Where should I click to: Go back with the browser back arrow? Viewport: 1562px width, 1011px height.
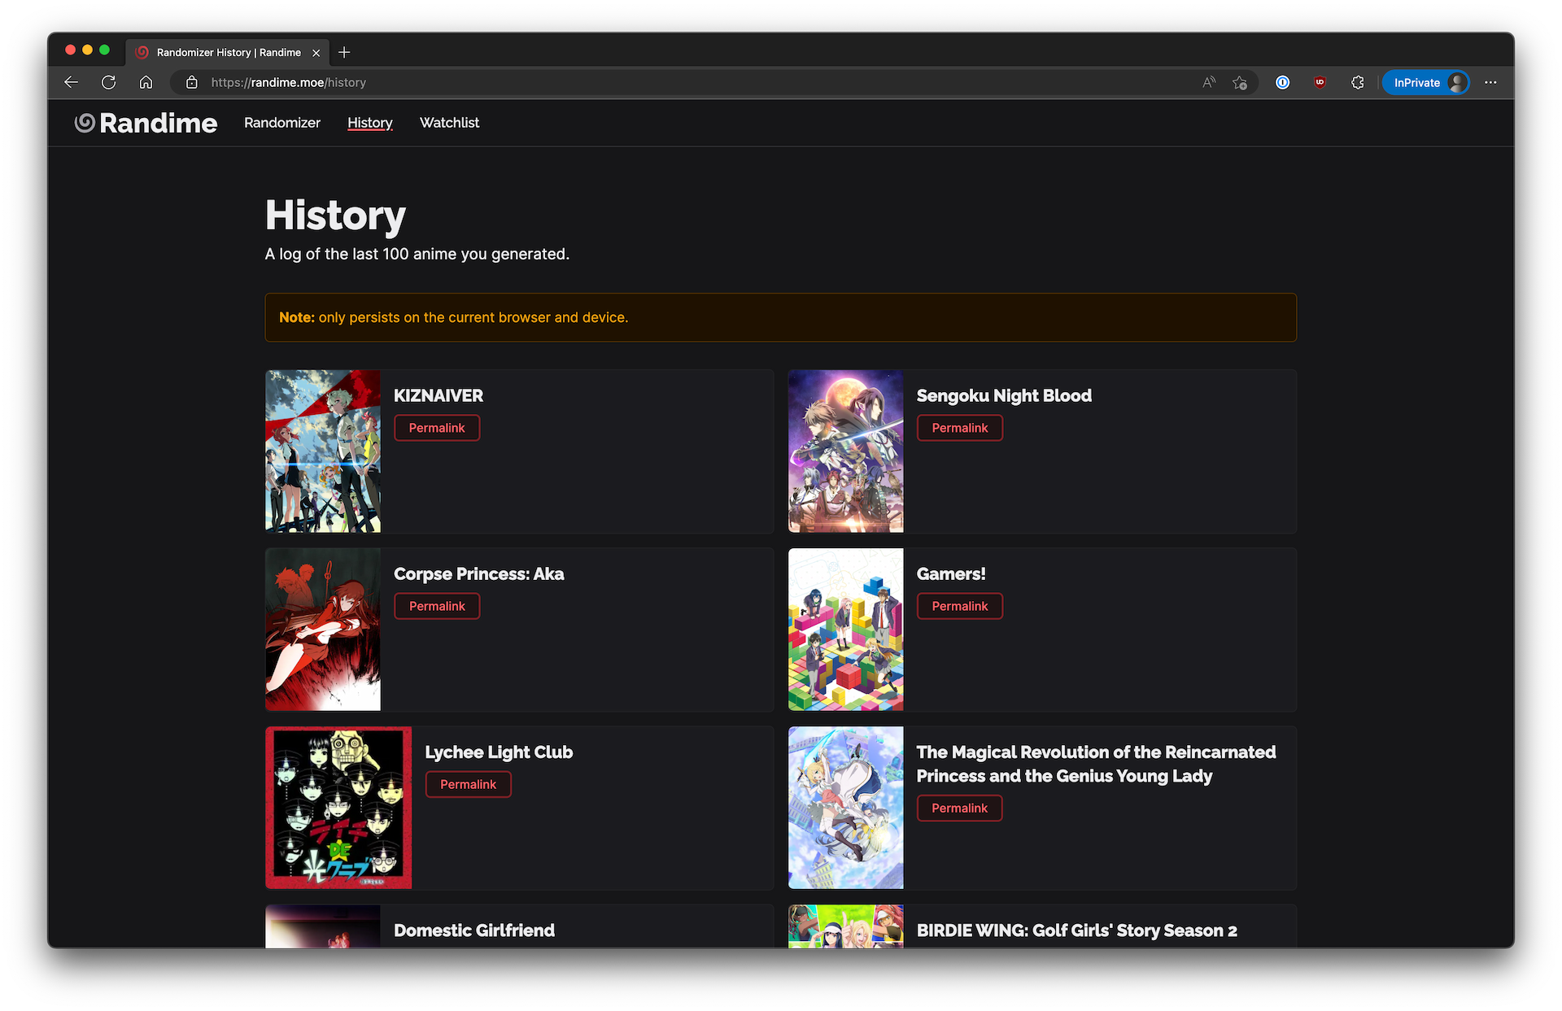pyautogui.click(x=71, y=82)
